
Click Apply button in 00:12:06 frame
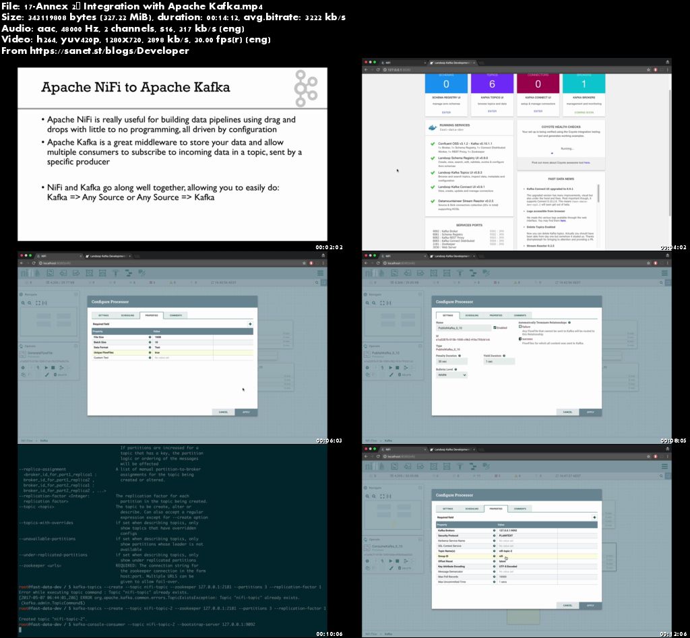click(590, 606)
